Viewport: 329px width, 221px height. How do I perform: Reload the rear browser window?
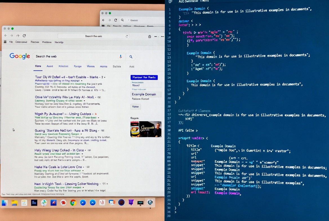115,20
